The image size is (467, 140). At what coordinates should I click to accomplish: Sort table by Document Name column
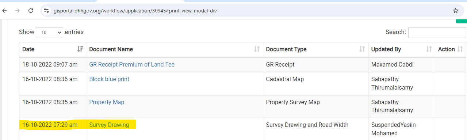[175, 49]
